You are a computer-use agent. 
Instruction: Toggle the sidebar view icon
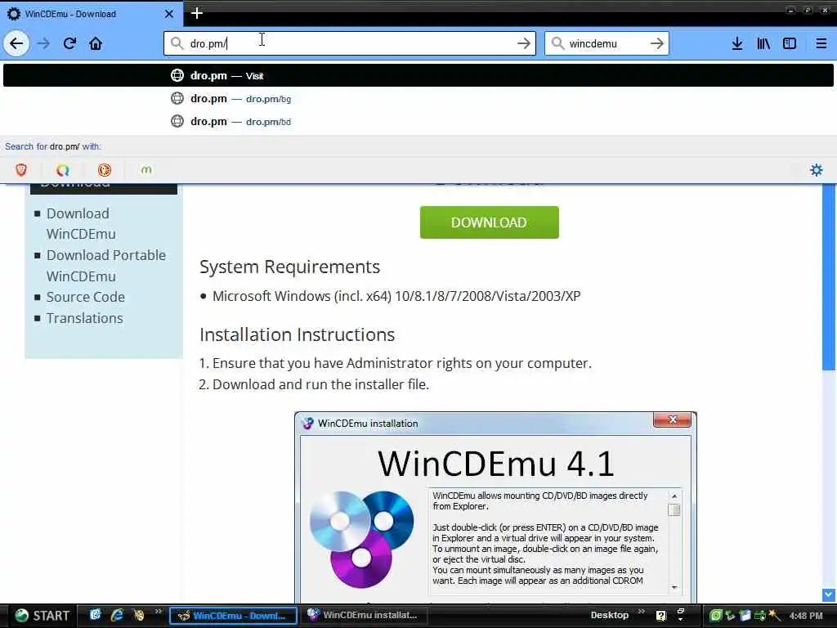coord(790,43)
